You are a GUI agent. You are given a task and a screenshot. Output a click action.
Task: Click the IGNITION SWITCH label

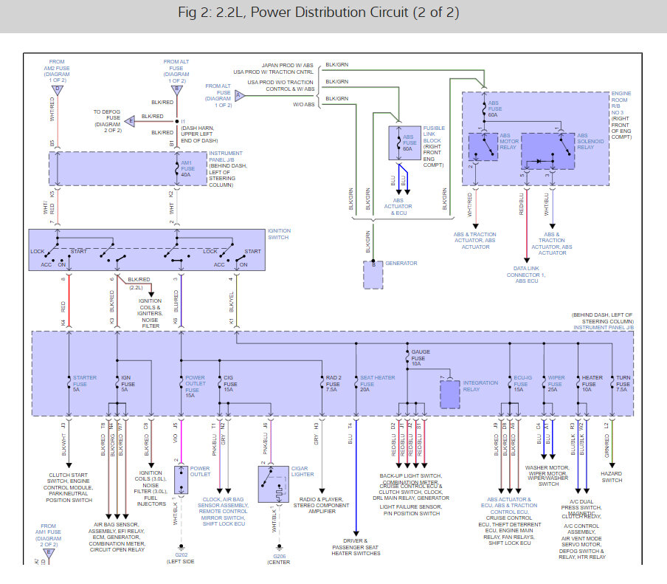tap(279, 234)
